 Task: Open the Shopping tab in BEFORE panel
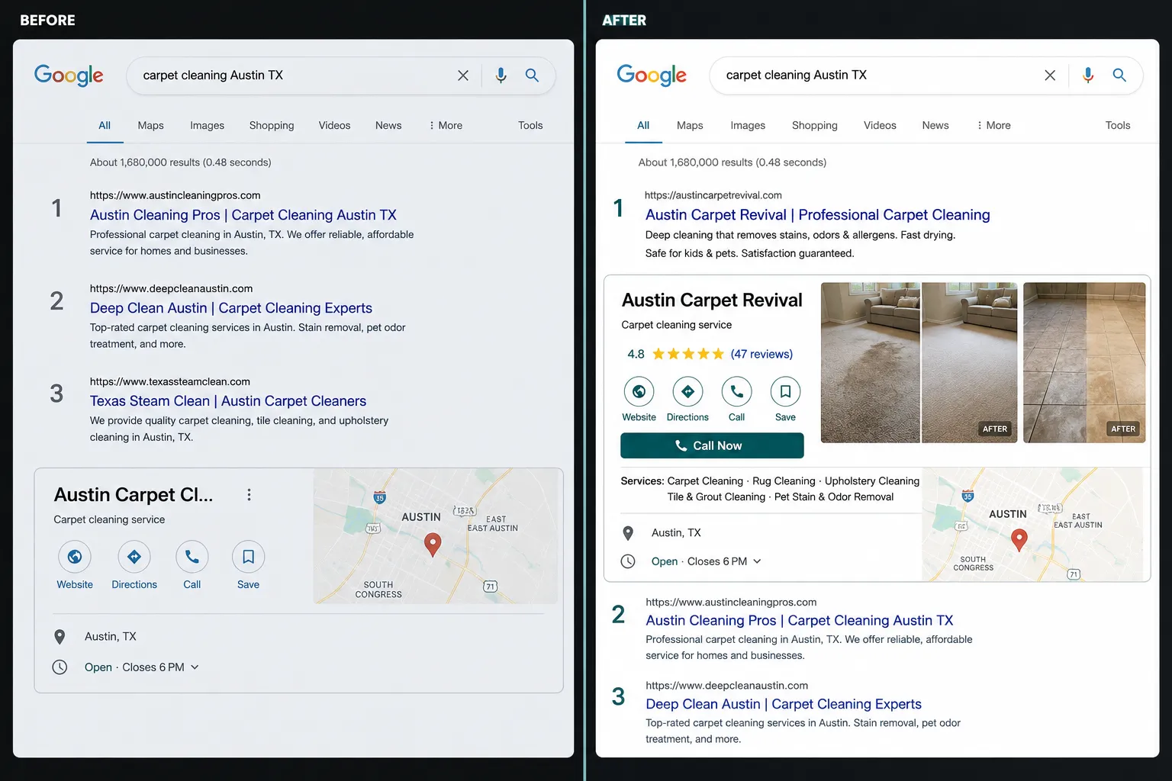(272, 125)
